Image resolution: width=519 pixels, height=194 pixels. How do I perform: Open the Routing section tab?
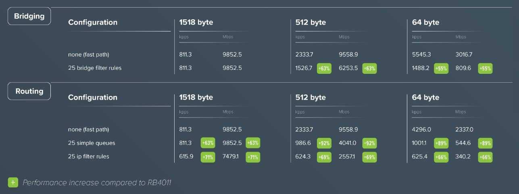tap(29, 91)
